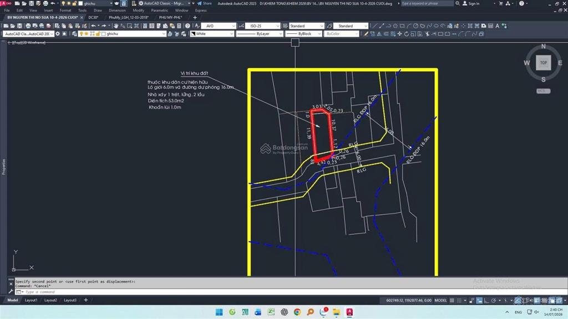
Task: Open workspace settings gear icon
Action: point(58,34)
